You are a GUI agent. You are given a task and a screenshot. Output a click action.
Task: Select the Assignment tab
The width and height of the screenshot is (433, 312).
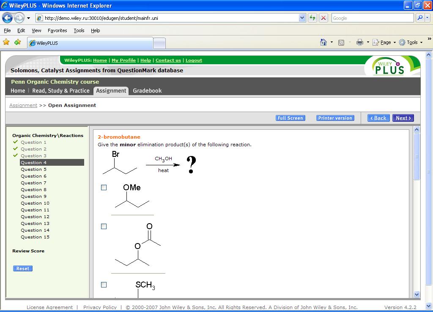[x=111, y=91]
